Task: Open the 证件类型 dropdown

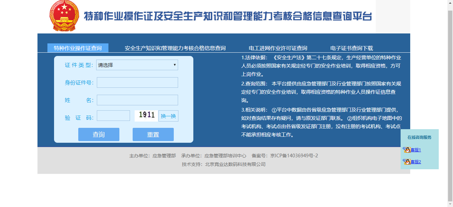Action: point(137,65)
